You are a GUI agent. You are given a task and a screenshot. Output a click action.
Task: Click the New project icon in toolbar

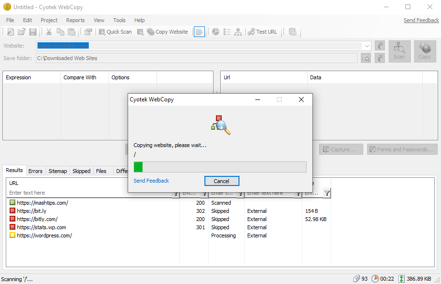(x=10, y=32)
